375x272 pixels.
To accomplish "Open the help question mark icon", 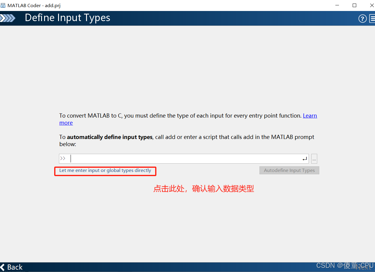I will coord(362,19).
